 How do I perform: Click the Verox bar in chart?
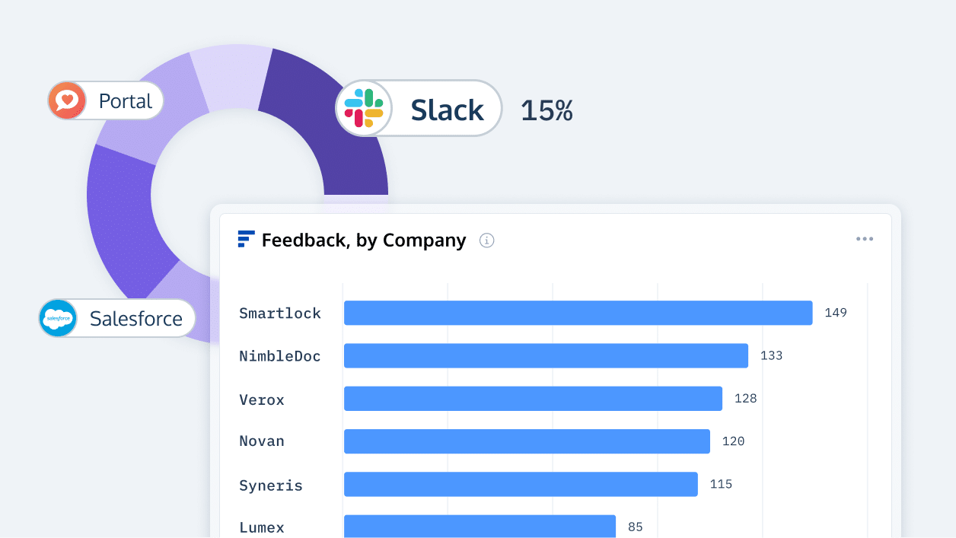pos(533,399)
